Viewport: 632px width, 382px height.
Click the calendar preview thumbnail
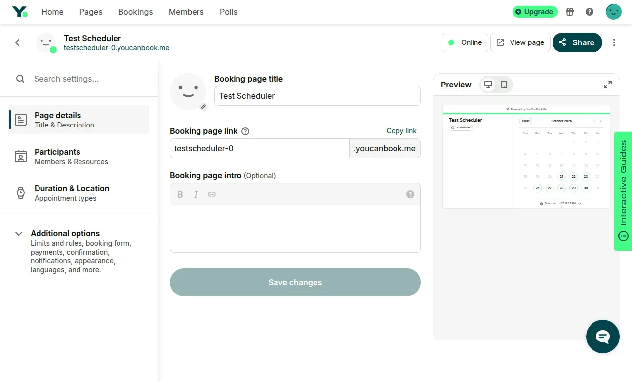click(x=526, y=157)
